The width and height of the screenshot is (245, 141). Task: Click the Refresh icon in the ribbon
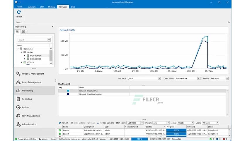tap(19, 12)
